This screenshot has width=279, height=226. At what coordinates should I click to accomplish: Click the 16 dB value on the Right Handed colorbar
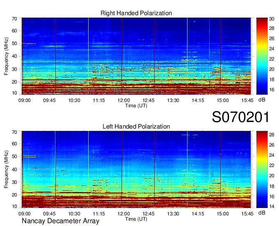[x=272, y=90]
